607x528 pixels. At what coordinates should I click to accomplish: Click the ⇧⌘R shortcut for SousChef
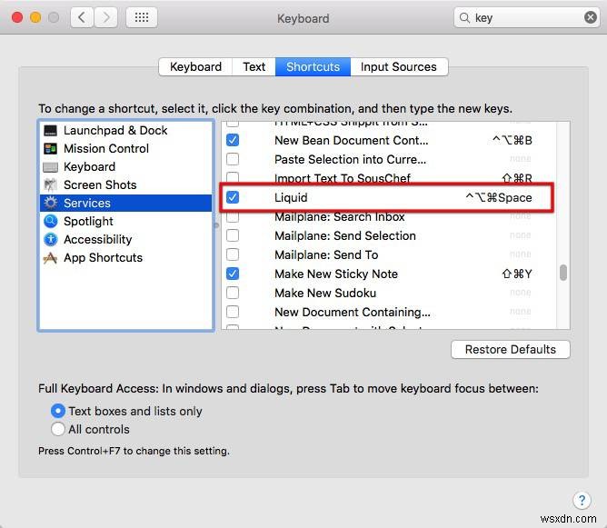tap(517, 178)
